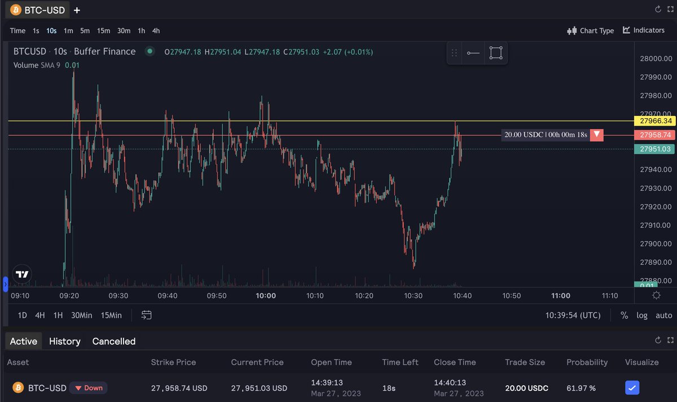Open the red down-arrow on the trade marker
Viewport: 677px width, 402px height.
597,135
